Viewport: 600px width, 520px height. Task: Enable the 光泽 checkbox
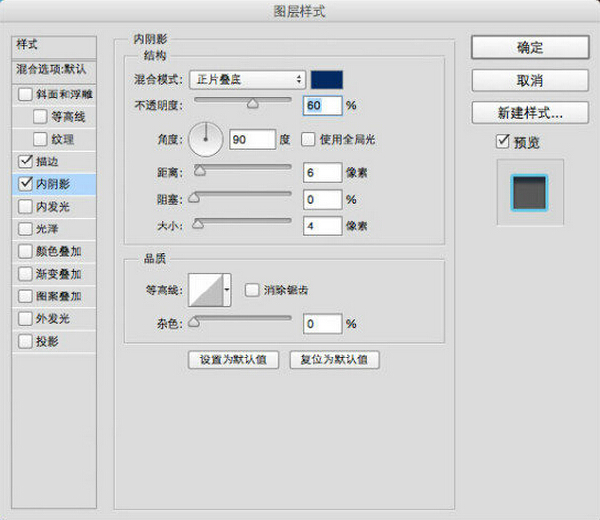(x=25, y=228)
